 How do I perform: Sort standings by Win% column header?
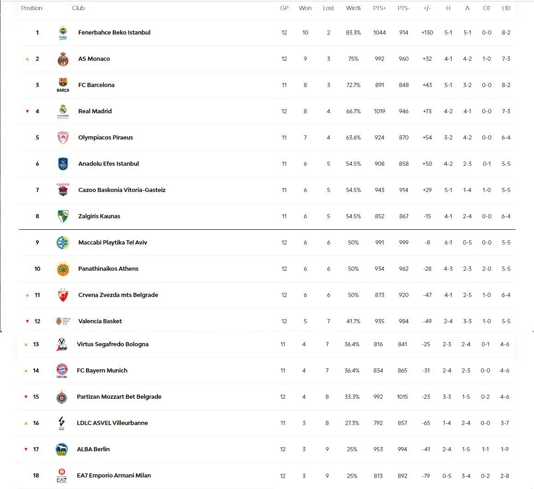tap(353, 8)
